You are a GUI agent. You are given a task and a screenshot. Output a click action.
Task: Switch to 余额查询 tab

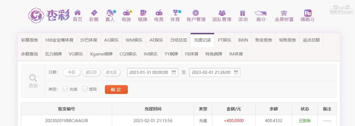29,54
